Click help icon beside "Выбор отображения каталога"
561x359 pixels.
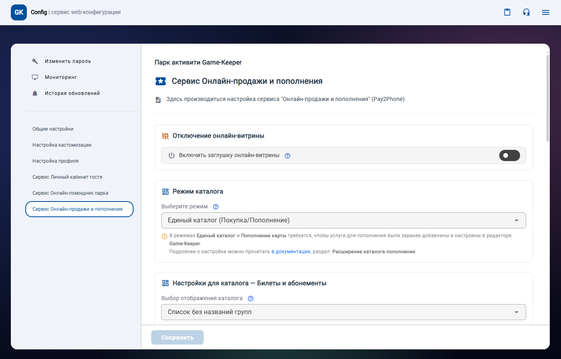[x=251, y=298]
